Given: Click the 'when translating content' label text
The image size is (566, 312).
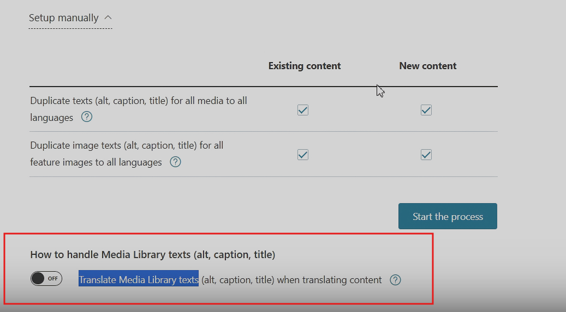Looking at the screenshot, I should (x=329, y=280).
